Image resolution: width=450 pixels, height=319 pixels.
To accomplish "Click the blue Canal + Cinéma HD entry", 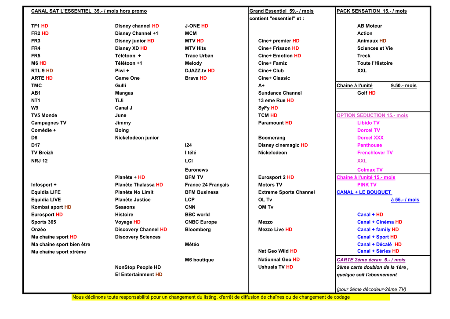I will point(379,222).
